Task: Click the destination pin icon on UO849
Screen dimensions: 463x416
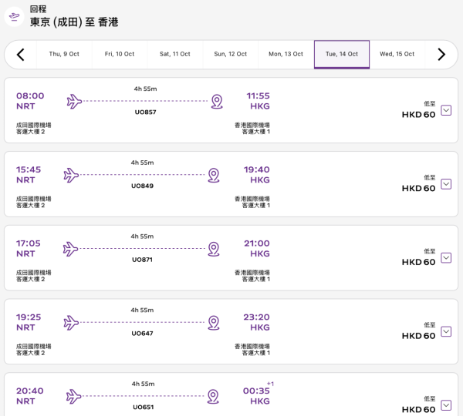Action: pyautogui.click(x=214, y=175)
